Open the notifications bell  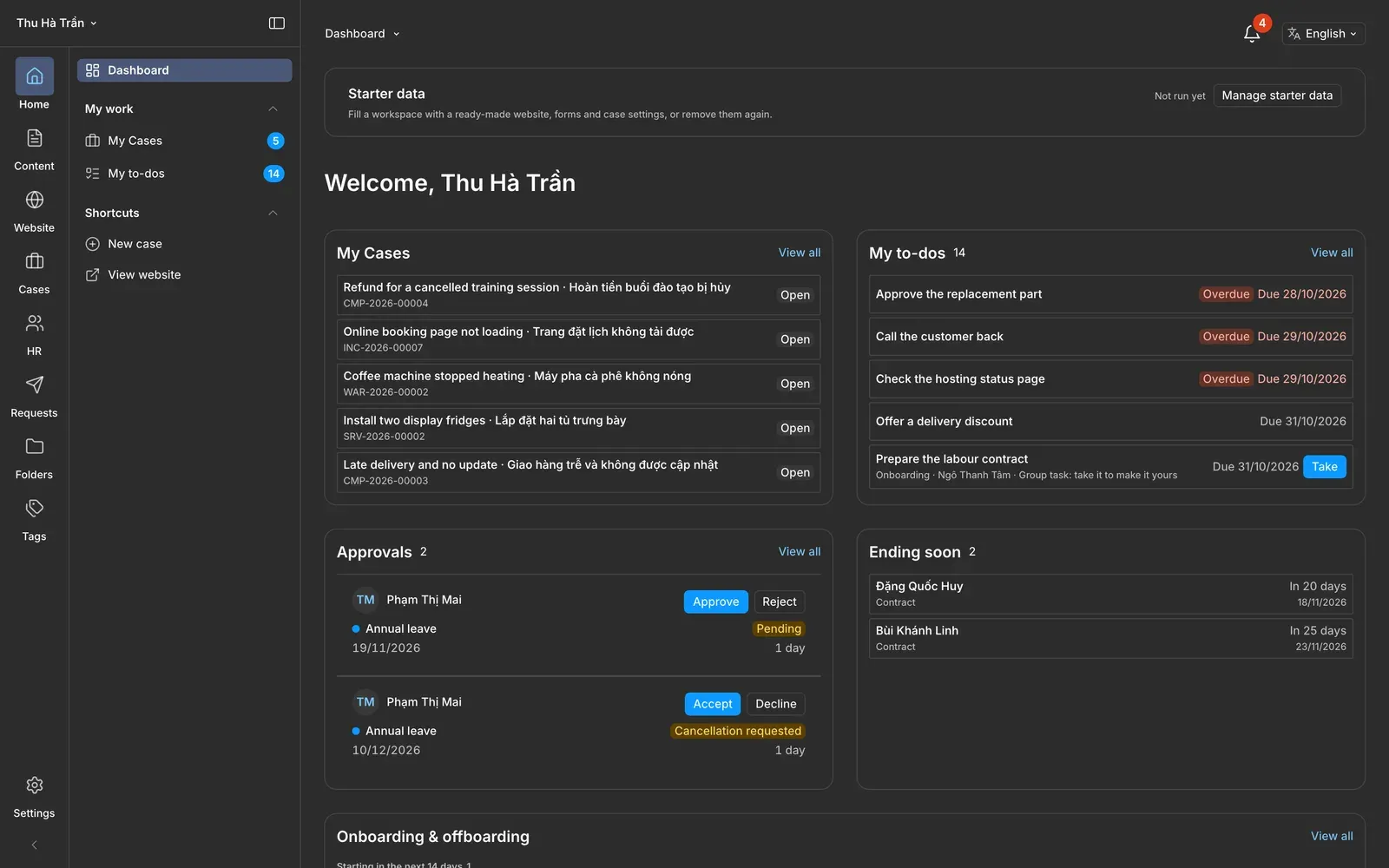click(x=1252, y=34)
